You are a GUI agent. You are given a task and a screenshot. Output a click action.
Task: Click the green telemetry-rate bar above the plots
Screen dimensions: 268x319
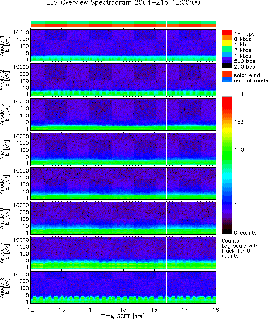coord(123,22)
